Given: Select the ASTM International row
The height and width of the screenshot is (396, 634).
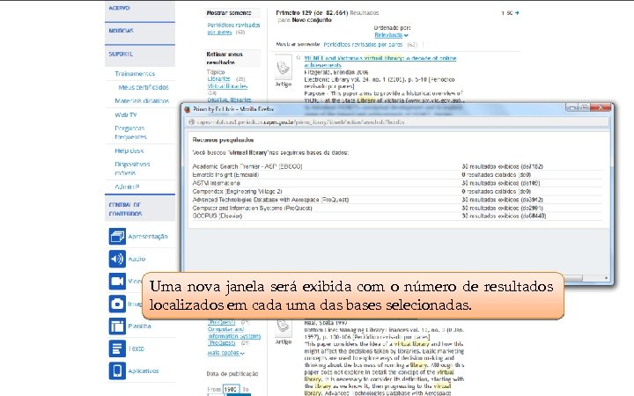Looking at the screenshot, I should (x=397, y=183).
